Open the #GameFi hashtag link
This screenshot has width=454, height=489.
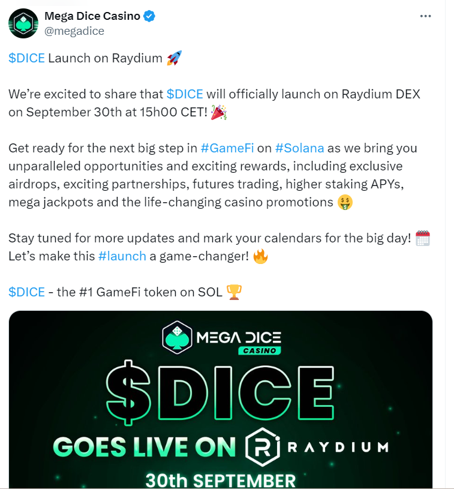226,148
